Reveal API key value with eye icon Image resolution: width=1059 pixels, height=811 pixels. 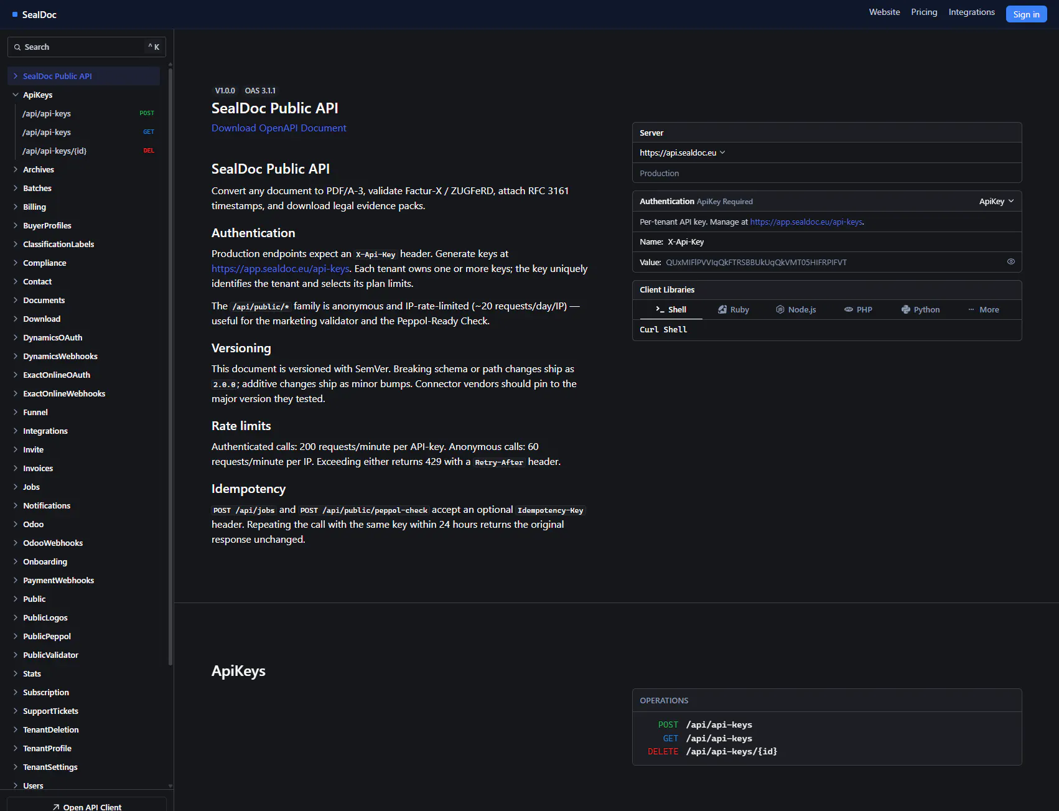pyautogui.click(x=1011, y=262)
